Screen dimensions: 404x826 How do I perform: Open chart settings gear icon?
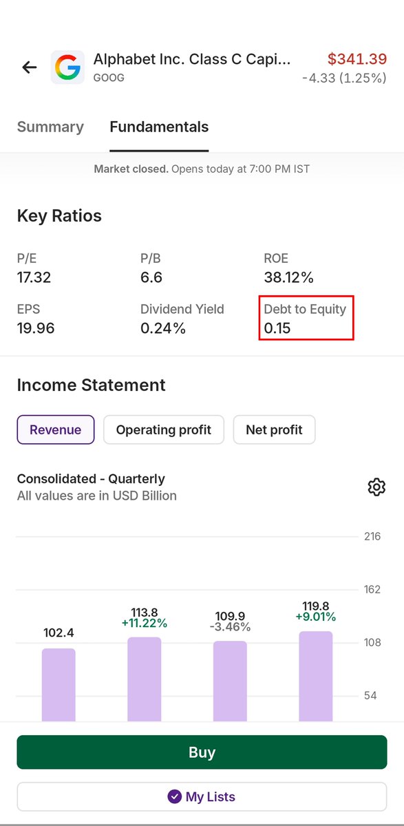pos(376,487)
